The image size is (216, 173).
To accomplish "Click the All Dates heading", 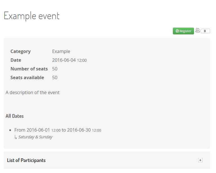I will [15, 116].
